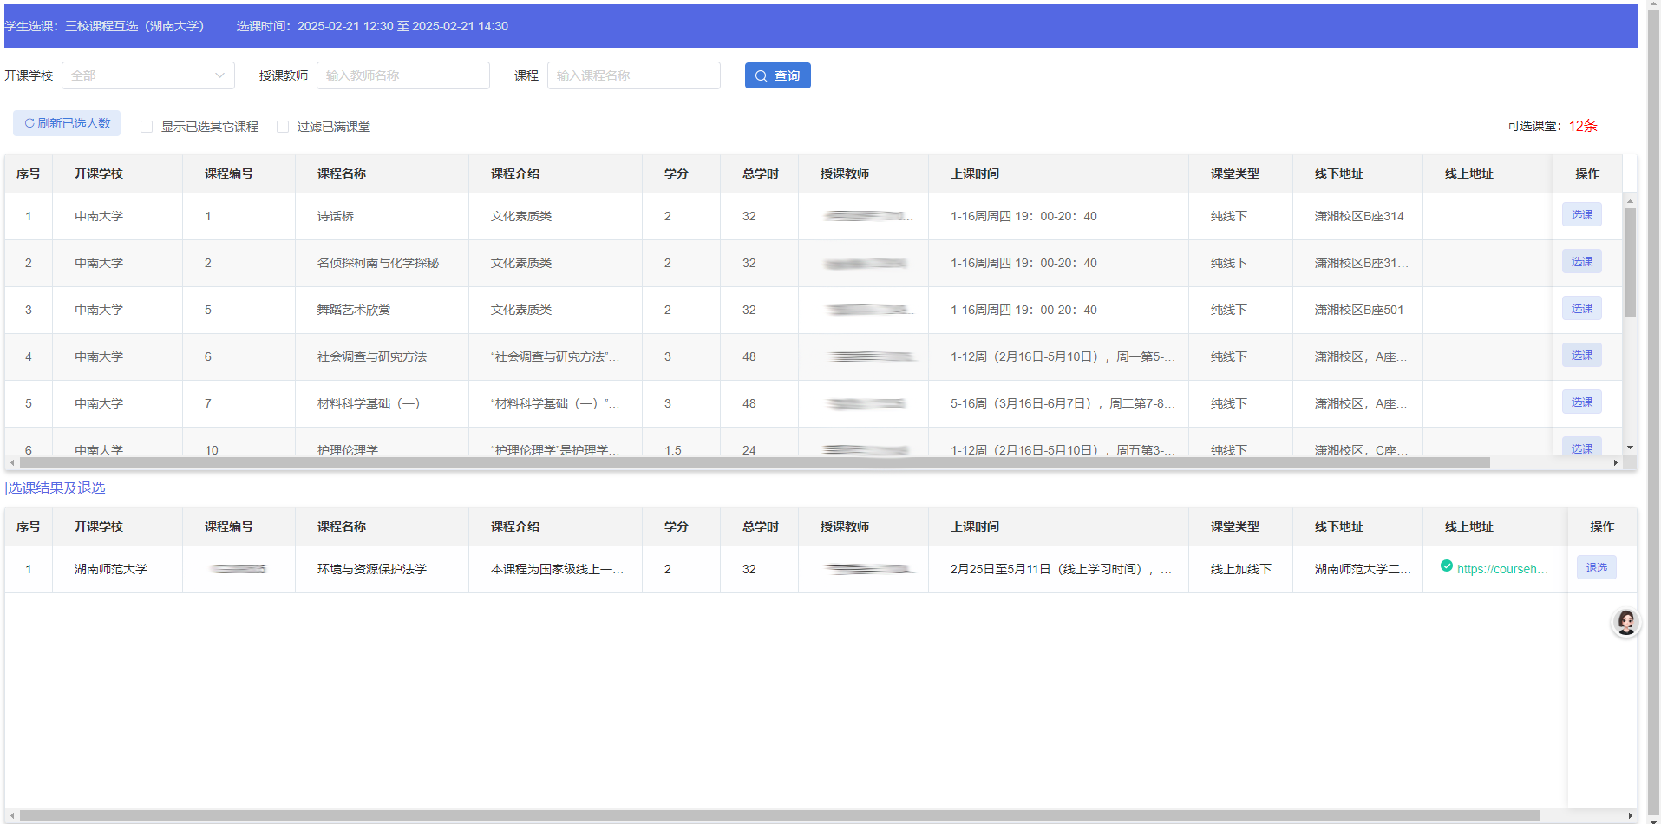Focus the 课程 name input field
The width and height of the screenshot is (1661, 824).
[633, 75]
